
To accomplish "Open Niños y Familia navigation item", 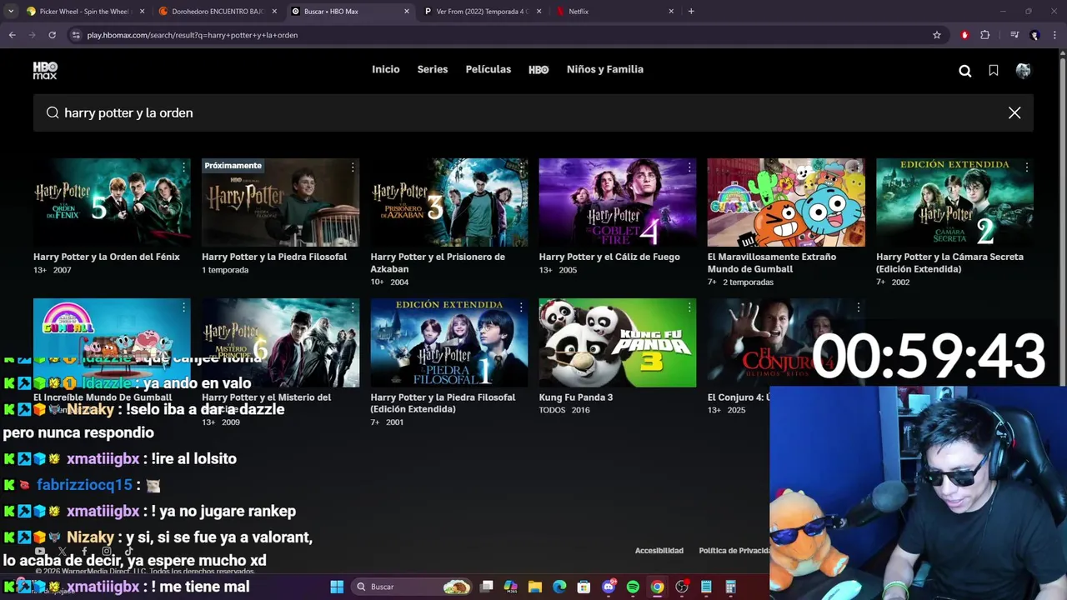I will point(605,69).
